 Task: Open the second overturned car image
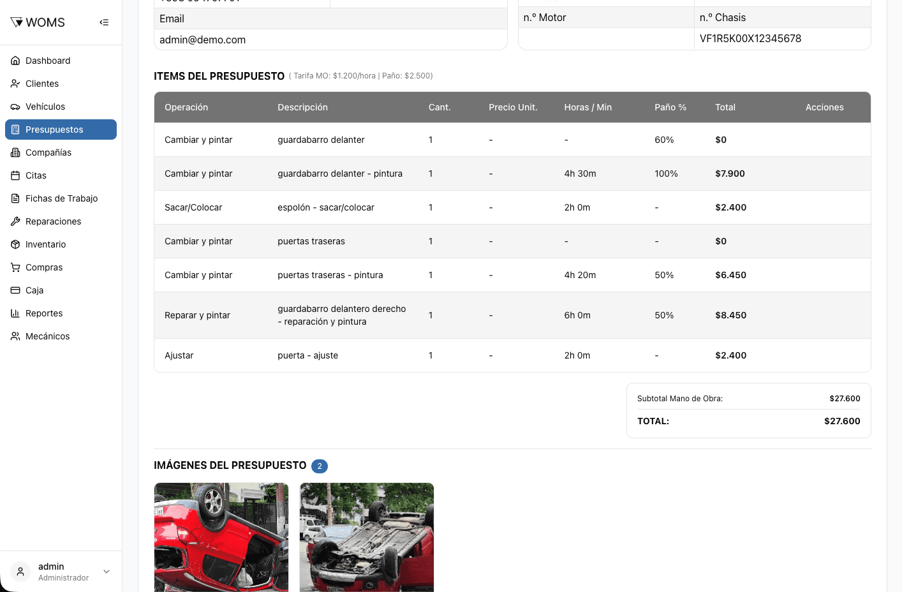coord(367,537)
